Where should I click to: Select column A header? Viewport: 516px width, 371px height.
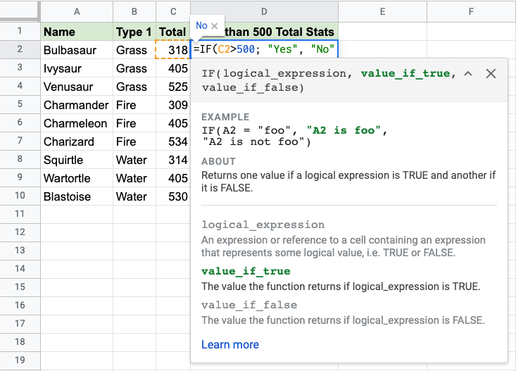(76, 11)
